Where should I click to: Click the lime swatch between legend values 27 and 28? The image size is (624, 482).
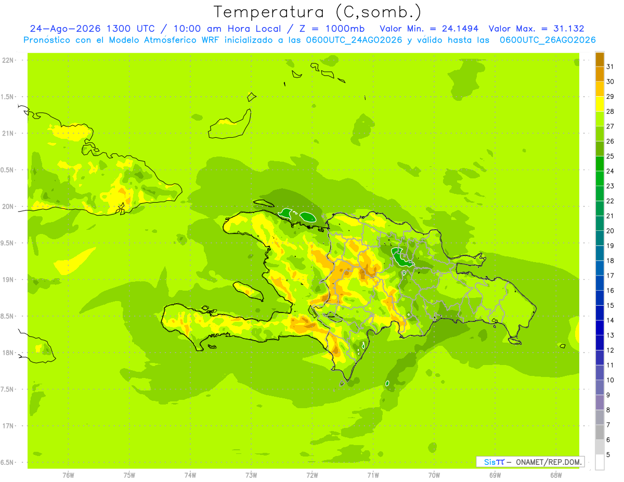[x=600, y=119]
